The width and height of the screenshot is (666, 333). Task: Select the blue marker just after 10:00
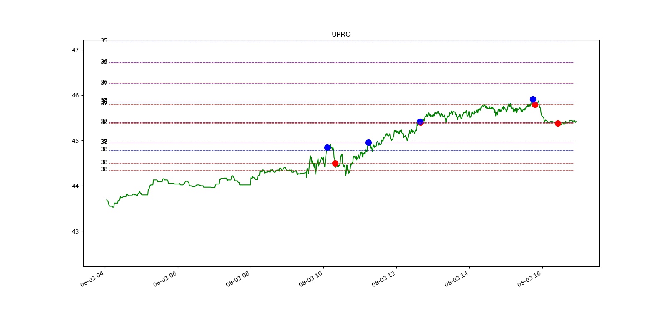pyautogui.click(x=327, y=147)
